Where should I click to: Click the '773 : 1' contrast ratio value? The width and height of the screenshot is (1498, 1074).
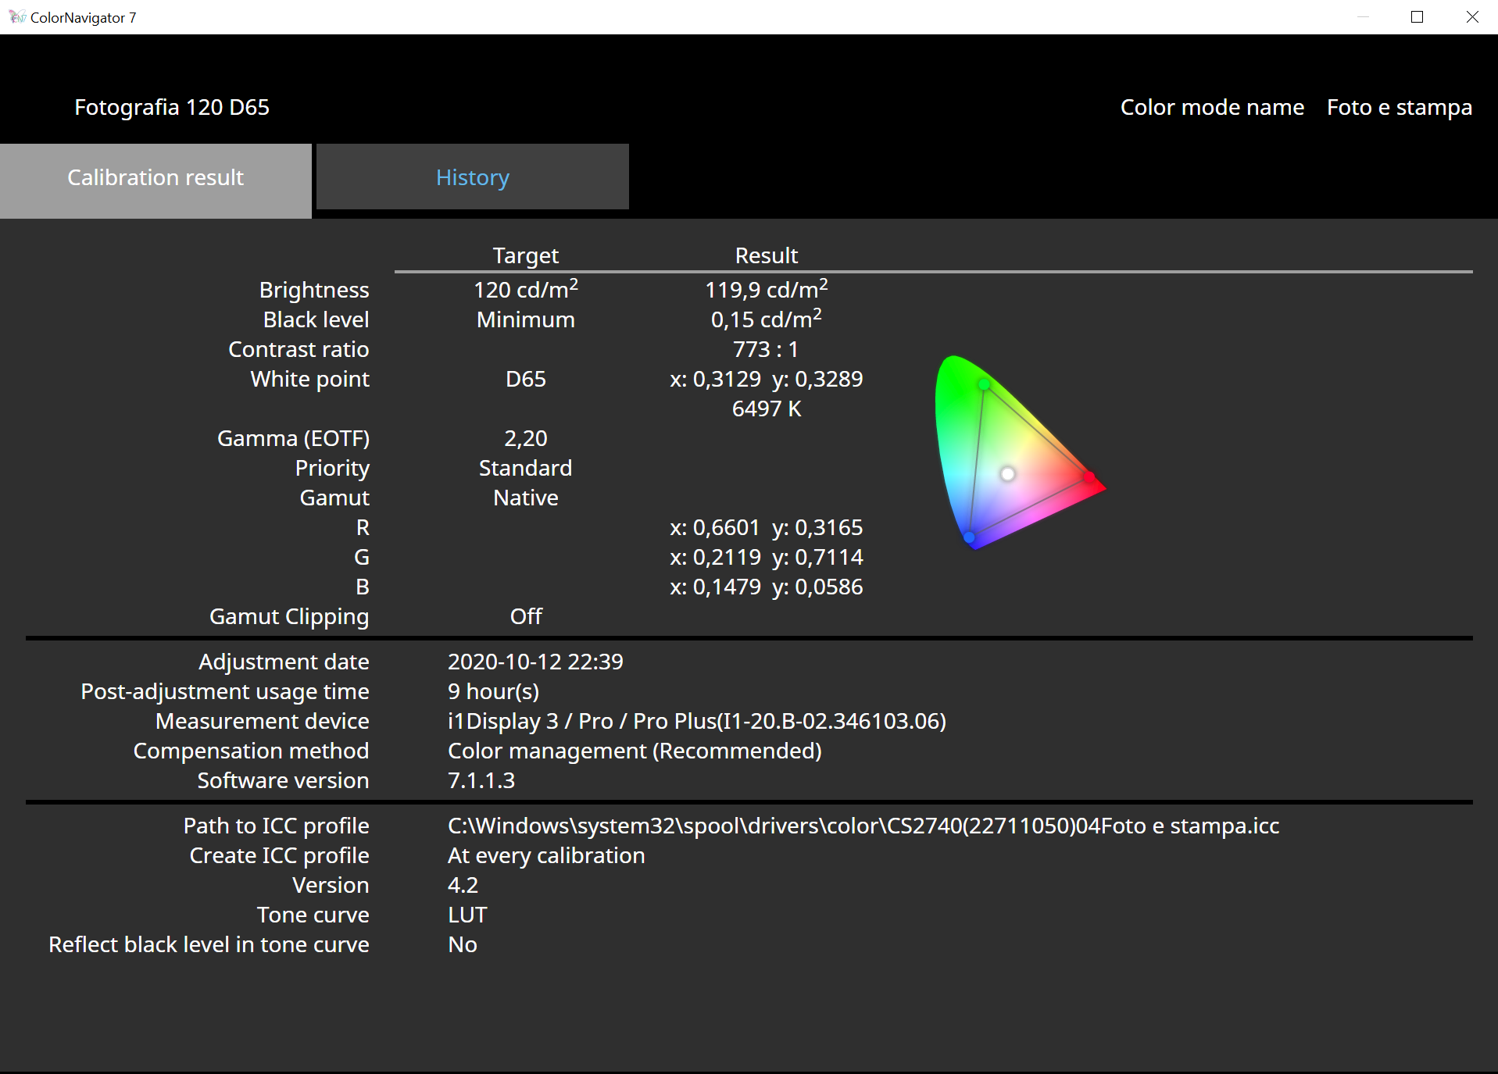click(x=766, y=349)
